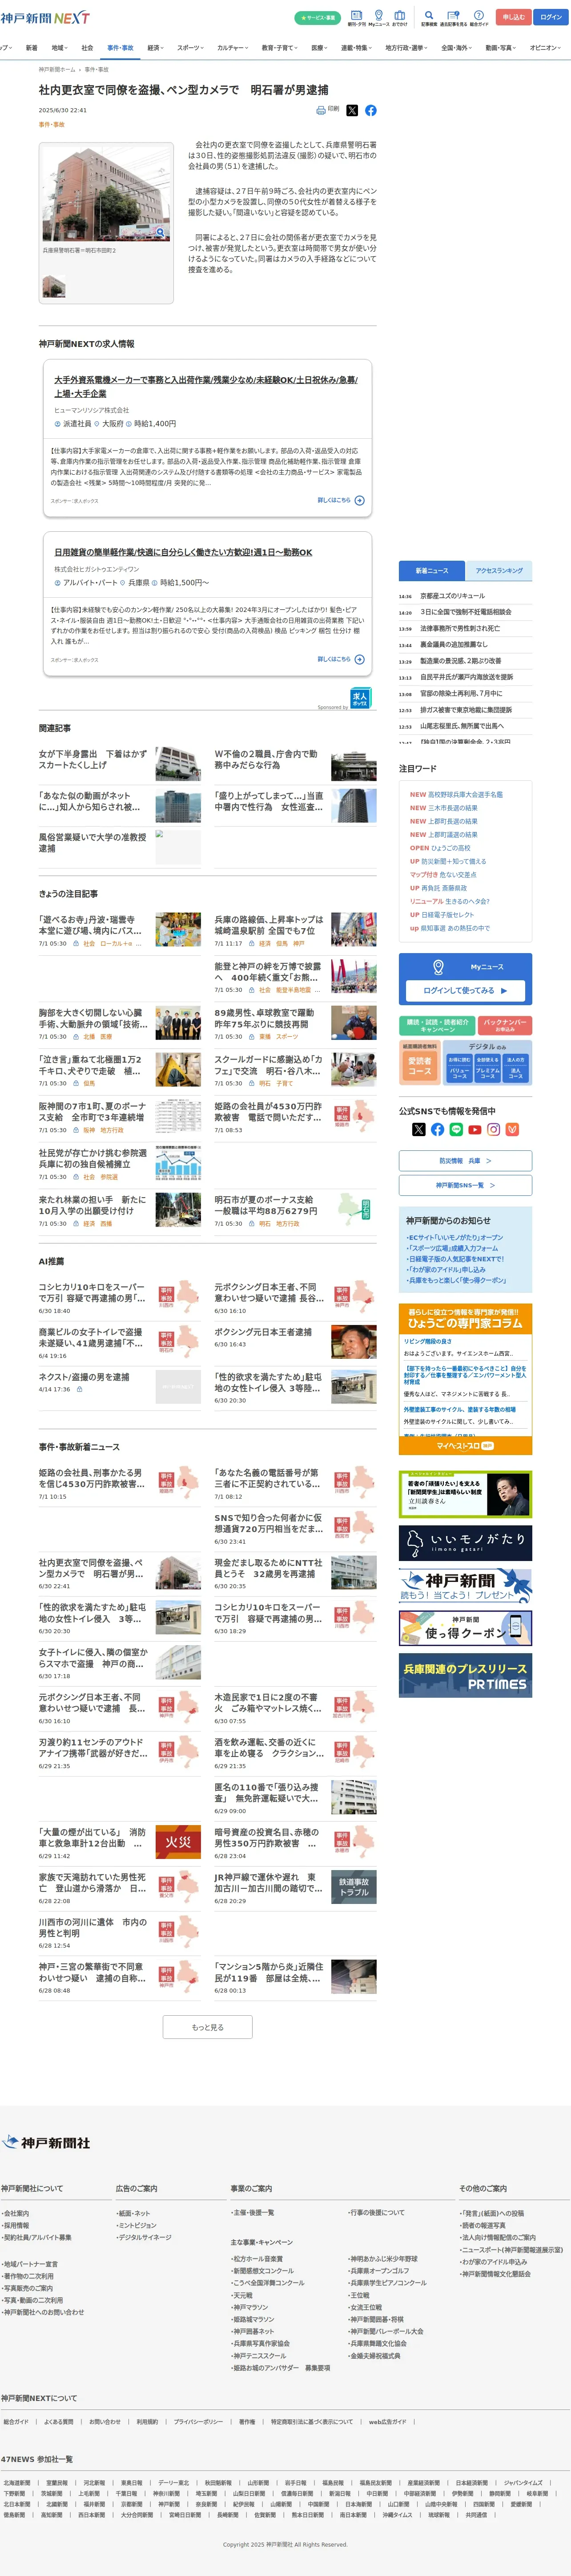Image resolution: width=571 pixels, height=2576 pixels.
Task: Expand the カルチャー navigation dropdown
Action: coord(233,48)
